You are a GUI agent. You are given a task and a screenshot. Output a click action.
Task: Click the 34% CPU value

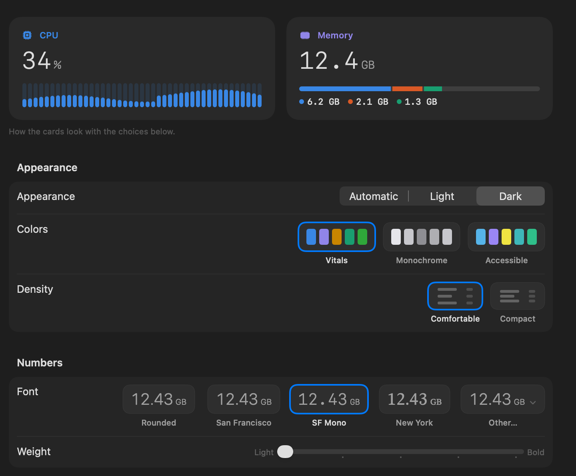click(x=42, y=61)
